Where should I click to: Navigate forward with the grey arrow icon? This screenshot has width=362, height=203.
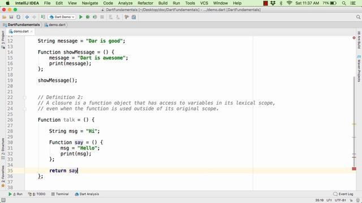coord(35,17)
